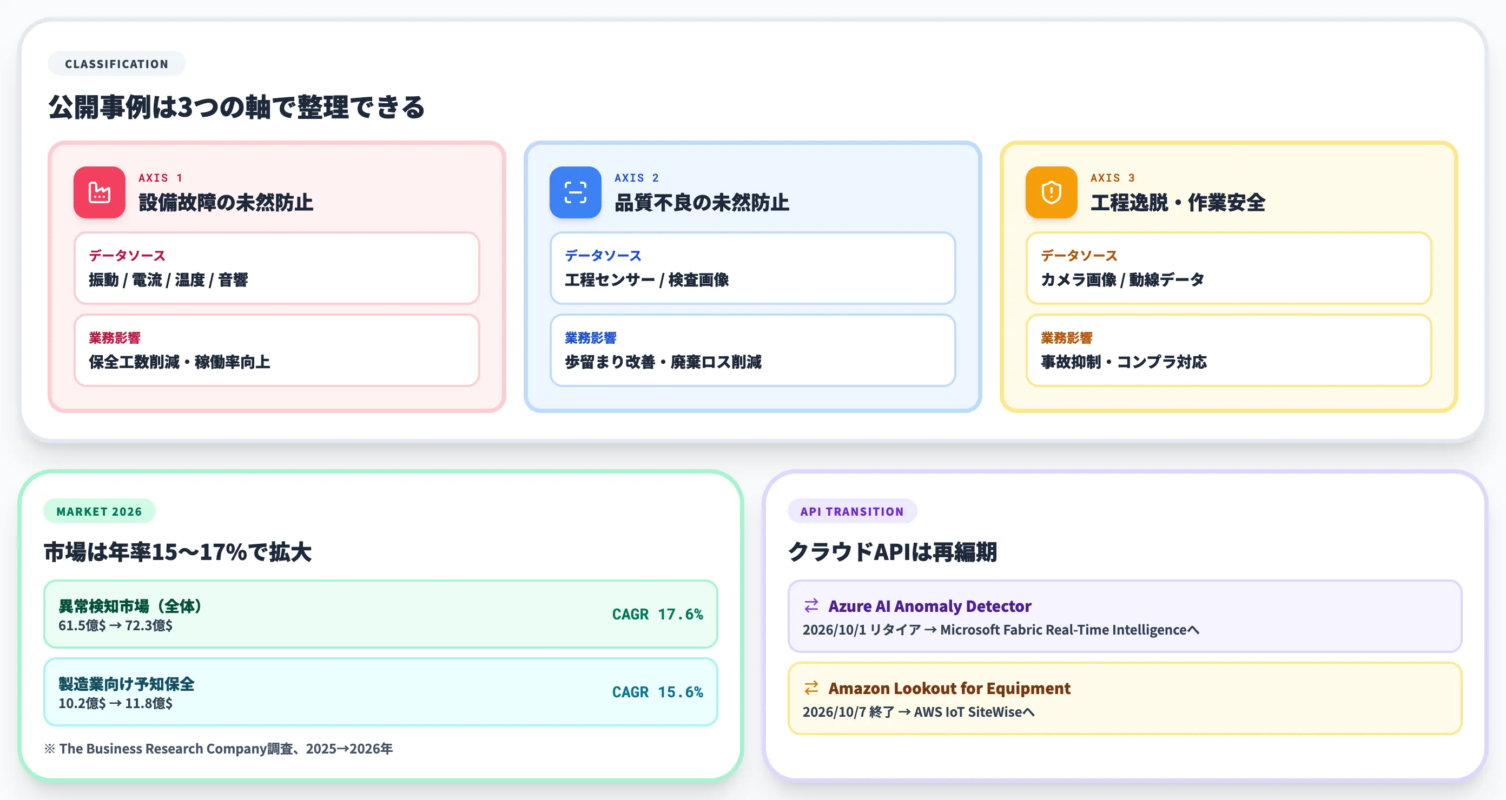Select the factory icon for AXIS 1
1506x800 pixels.
[100, 193]
